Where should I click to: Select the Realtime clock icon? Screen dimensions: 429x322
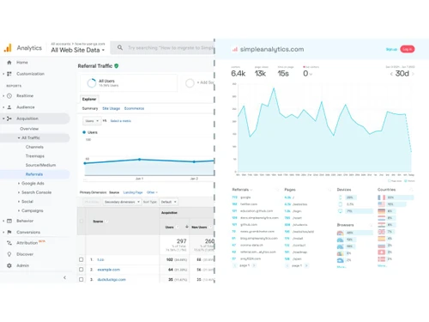(x=9, y=96)
